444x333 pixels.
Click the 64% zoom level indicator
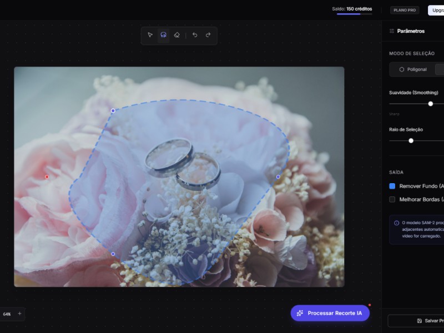(x=7, y=314)
